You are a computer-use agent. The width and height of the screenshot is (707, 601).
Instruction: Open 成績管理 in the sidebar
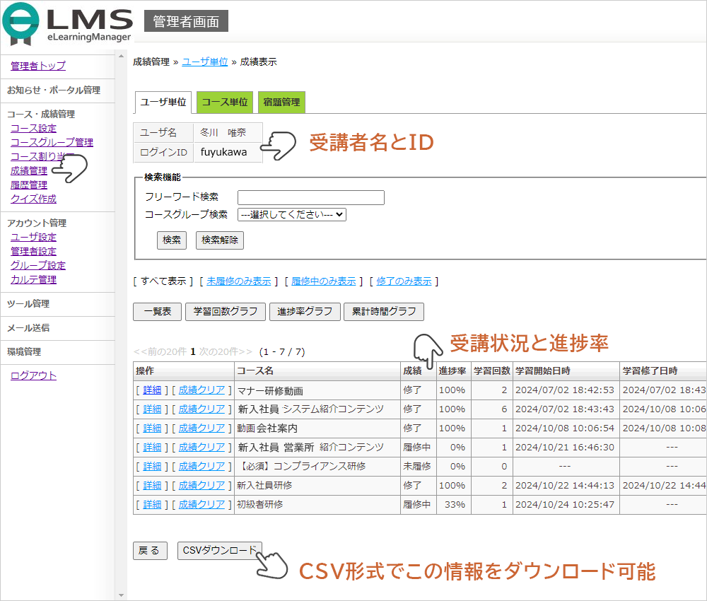[x=29, y=170]
